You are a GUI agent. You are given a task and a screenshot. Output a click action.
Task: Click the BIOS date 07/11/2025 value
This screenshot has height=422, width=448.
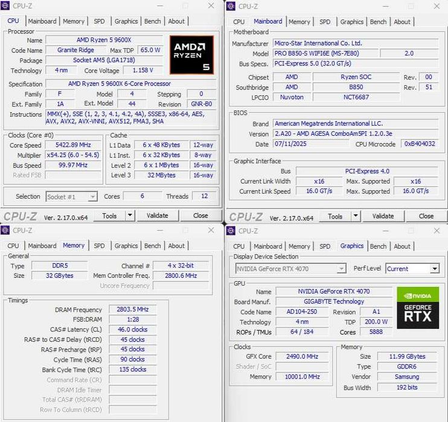(311, 144)
